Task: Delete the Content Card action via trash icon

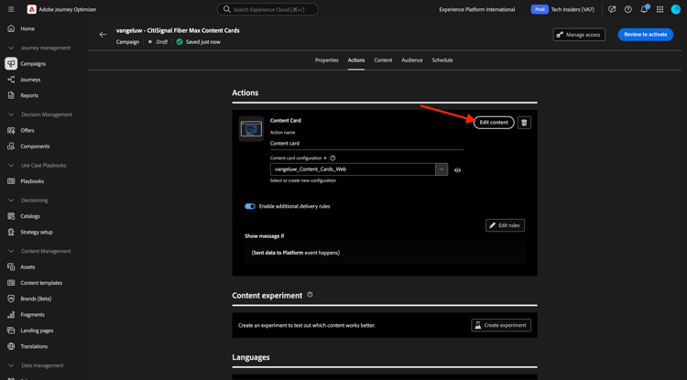Action: (525, 123)
